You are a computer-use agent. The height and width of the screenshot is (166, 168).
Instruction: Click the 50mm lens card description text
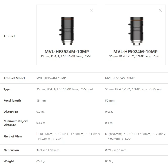pyautogui.click(x=135, y=56)
